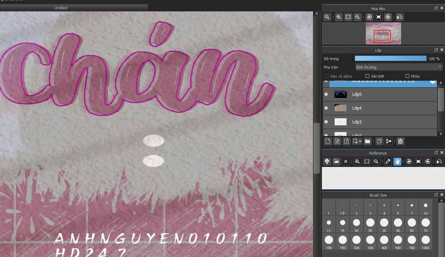Add a new color layer
Screen dimensions: 445x257
click(328, 141)
